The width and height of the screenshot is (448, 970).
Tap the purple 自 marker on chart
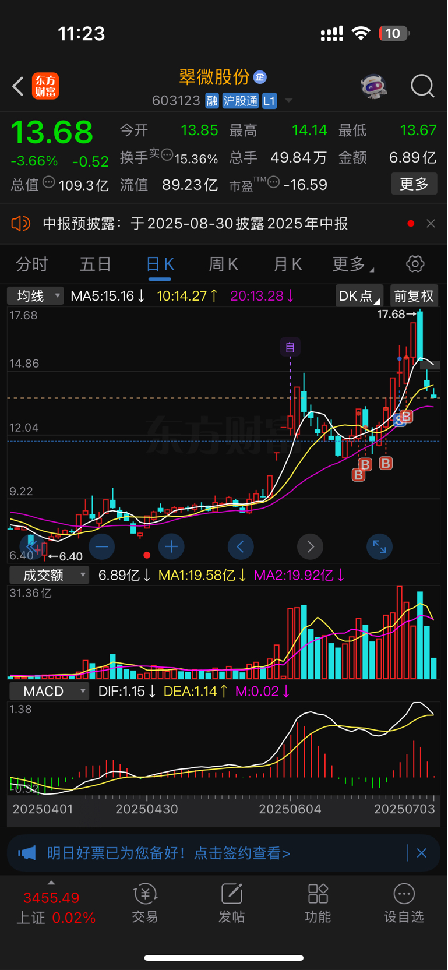(290, 347)
